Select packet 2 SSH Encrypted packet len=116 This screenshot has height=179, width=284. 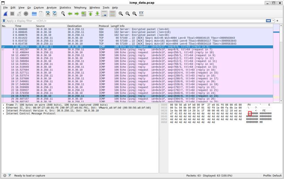(137, 32)
